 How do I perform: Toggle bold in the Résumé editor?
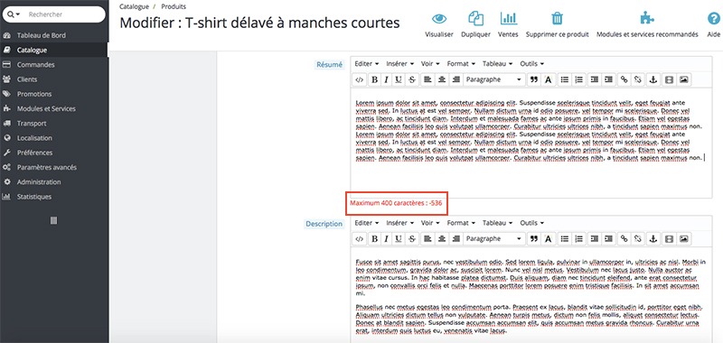coord(374,79)
